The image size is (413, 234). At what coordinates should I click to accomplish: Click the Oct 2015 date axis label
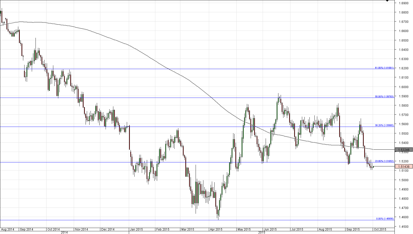pos(380,229)
